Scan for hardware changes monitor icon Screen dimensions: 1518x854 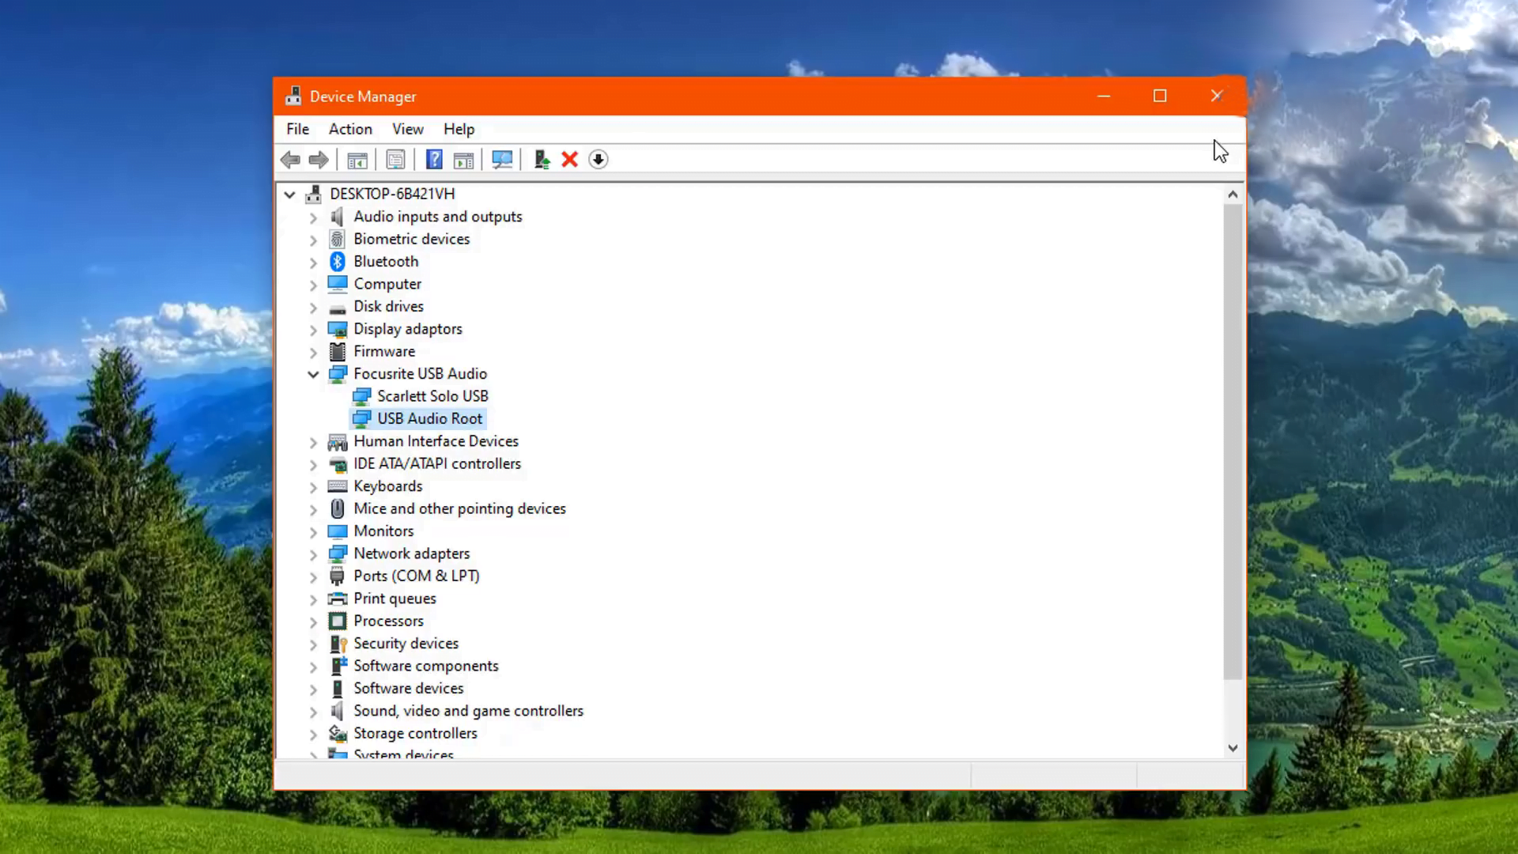click(502, 160)
